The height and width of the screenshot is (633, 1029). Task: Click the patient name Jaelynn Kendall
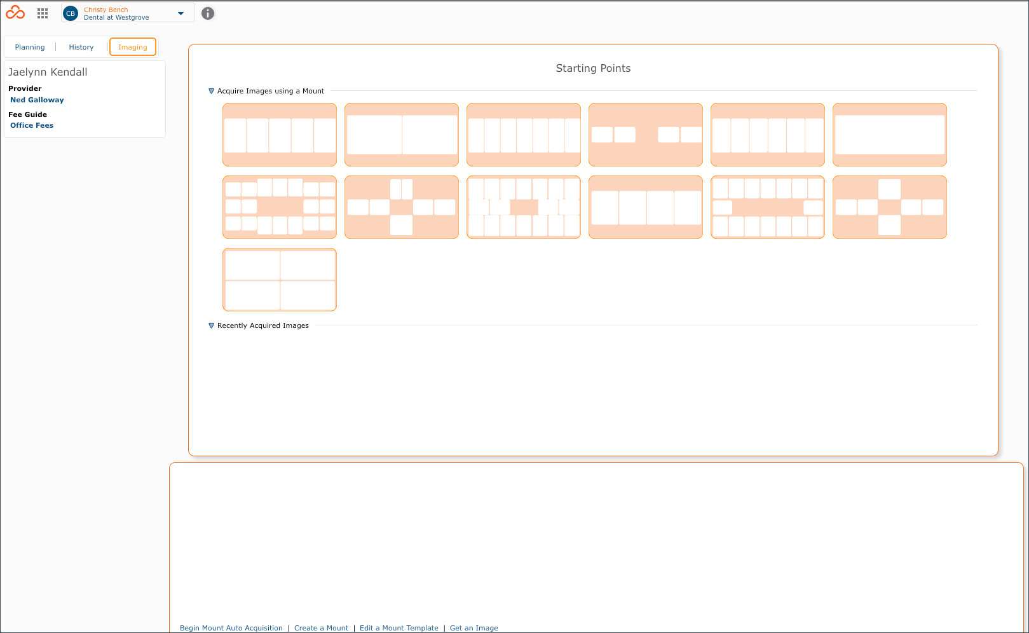coord(48,72)
